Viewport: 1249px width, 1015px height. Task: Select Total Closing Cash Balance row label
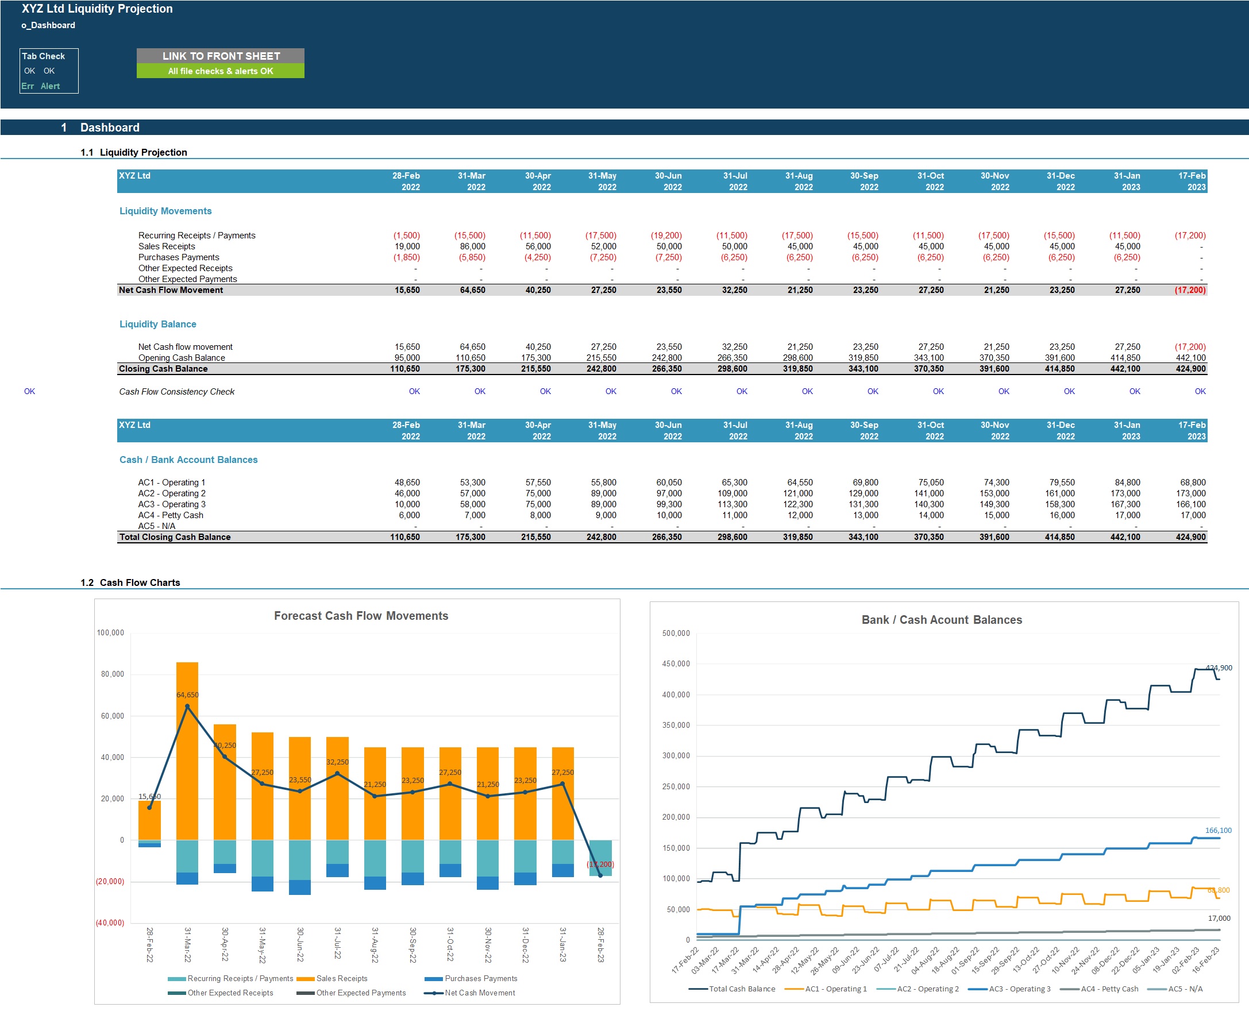click(x=175, y=537)
